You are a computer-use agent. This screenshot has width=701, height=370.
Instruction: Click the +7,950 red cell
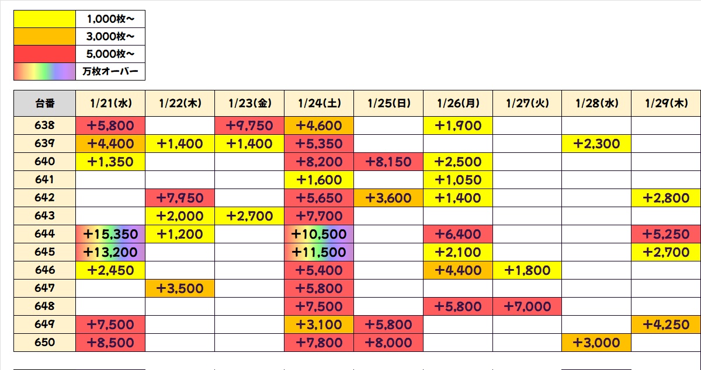tap(180, 198)
